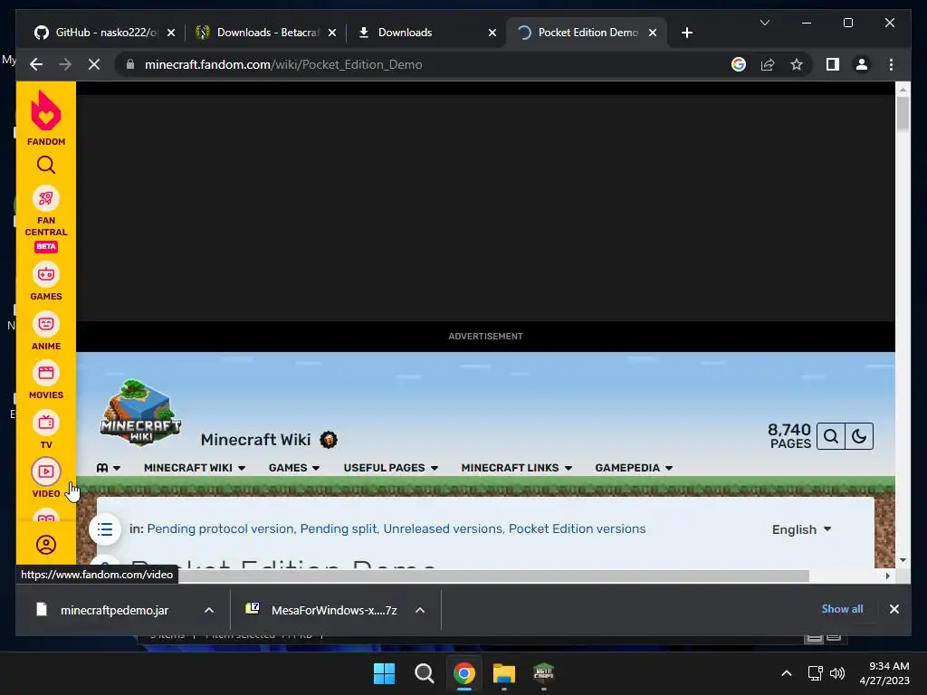
Task: Open Pending protocol version category
Action: pos(220,528)
